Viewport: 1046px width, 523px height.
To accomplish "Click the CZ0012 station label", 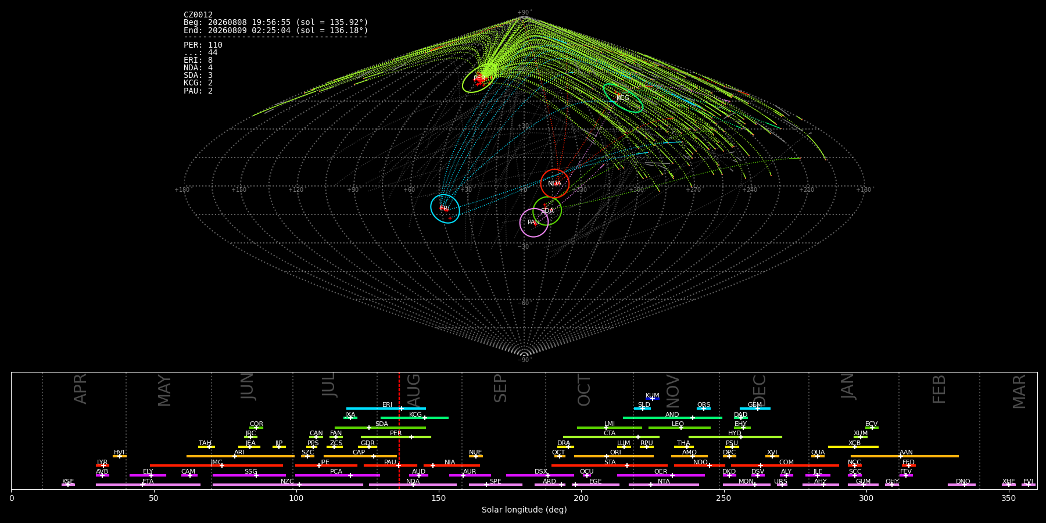I will [198, 15].
